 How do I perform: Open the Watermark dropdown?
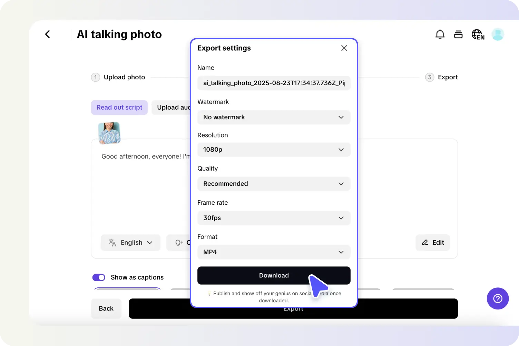pyautogui.click(x=274, y=117)
